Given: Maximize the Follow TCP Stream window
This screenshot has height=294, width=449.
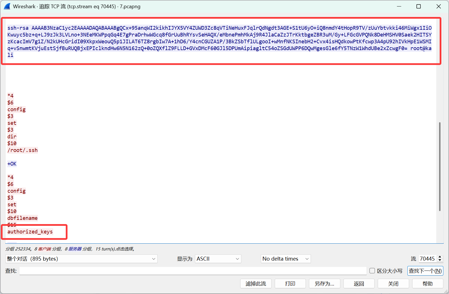Looking at the screenshot, I should 418,6.
